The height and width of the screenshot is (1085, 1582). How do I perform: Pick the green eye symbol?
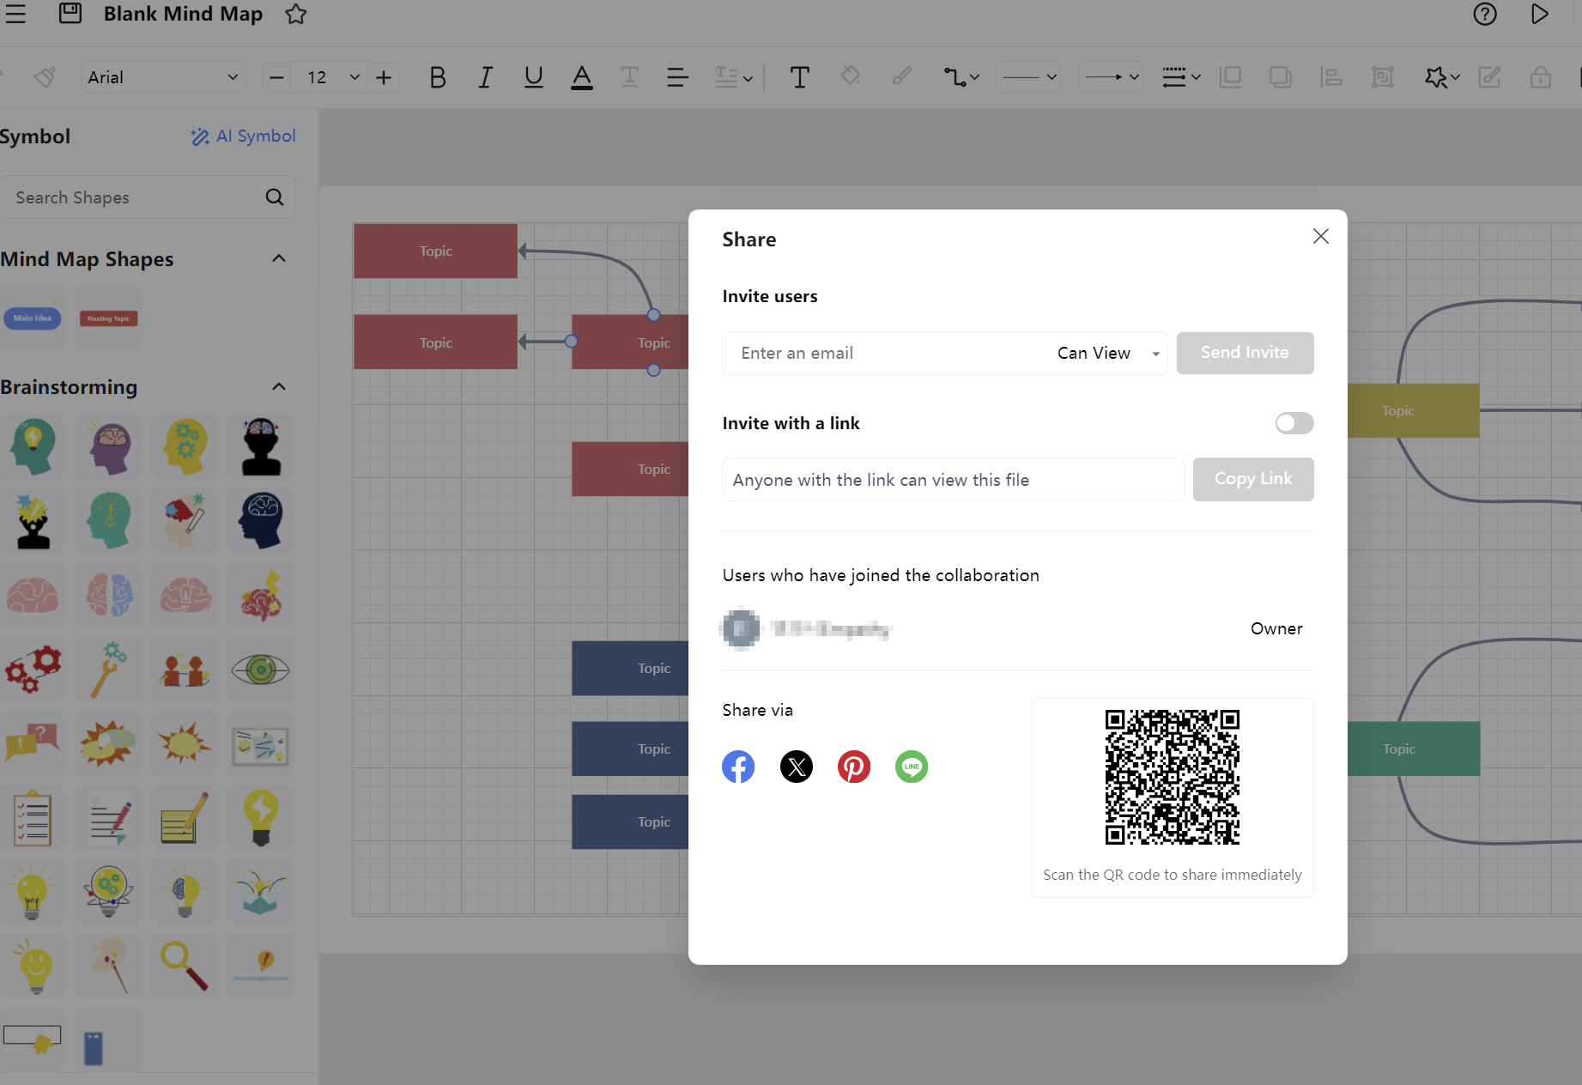[x=260, y=670]
